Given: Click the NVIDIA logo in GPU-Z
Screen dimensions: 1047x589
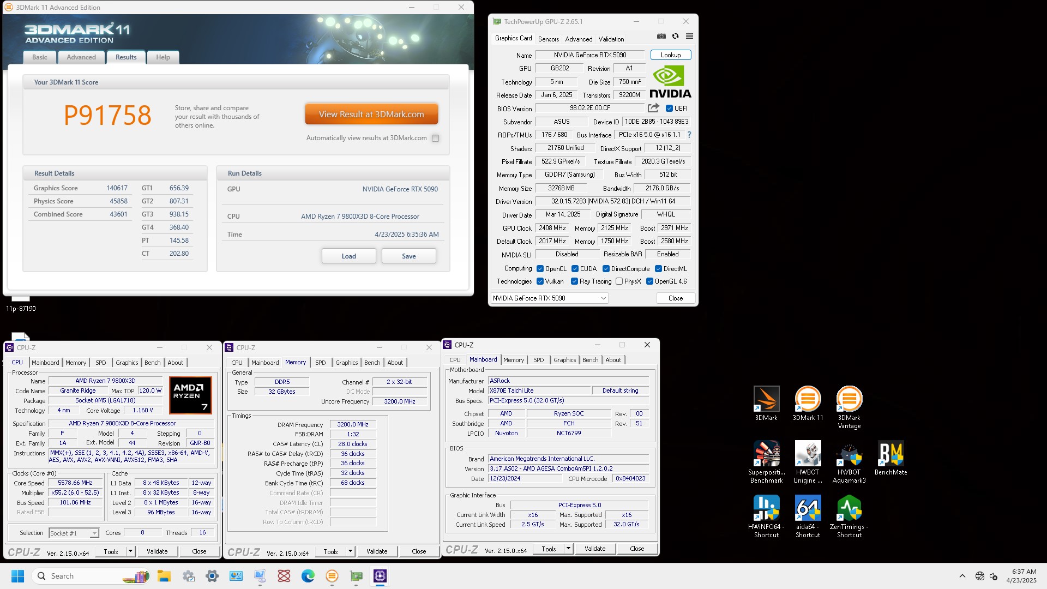Looking at the screenshot, I should [x=670, y=82].
